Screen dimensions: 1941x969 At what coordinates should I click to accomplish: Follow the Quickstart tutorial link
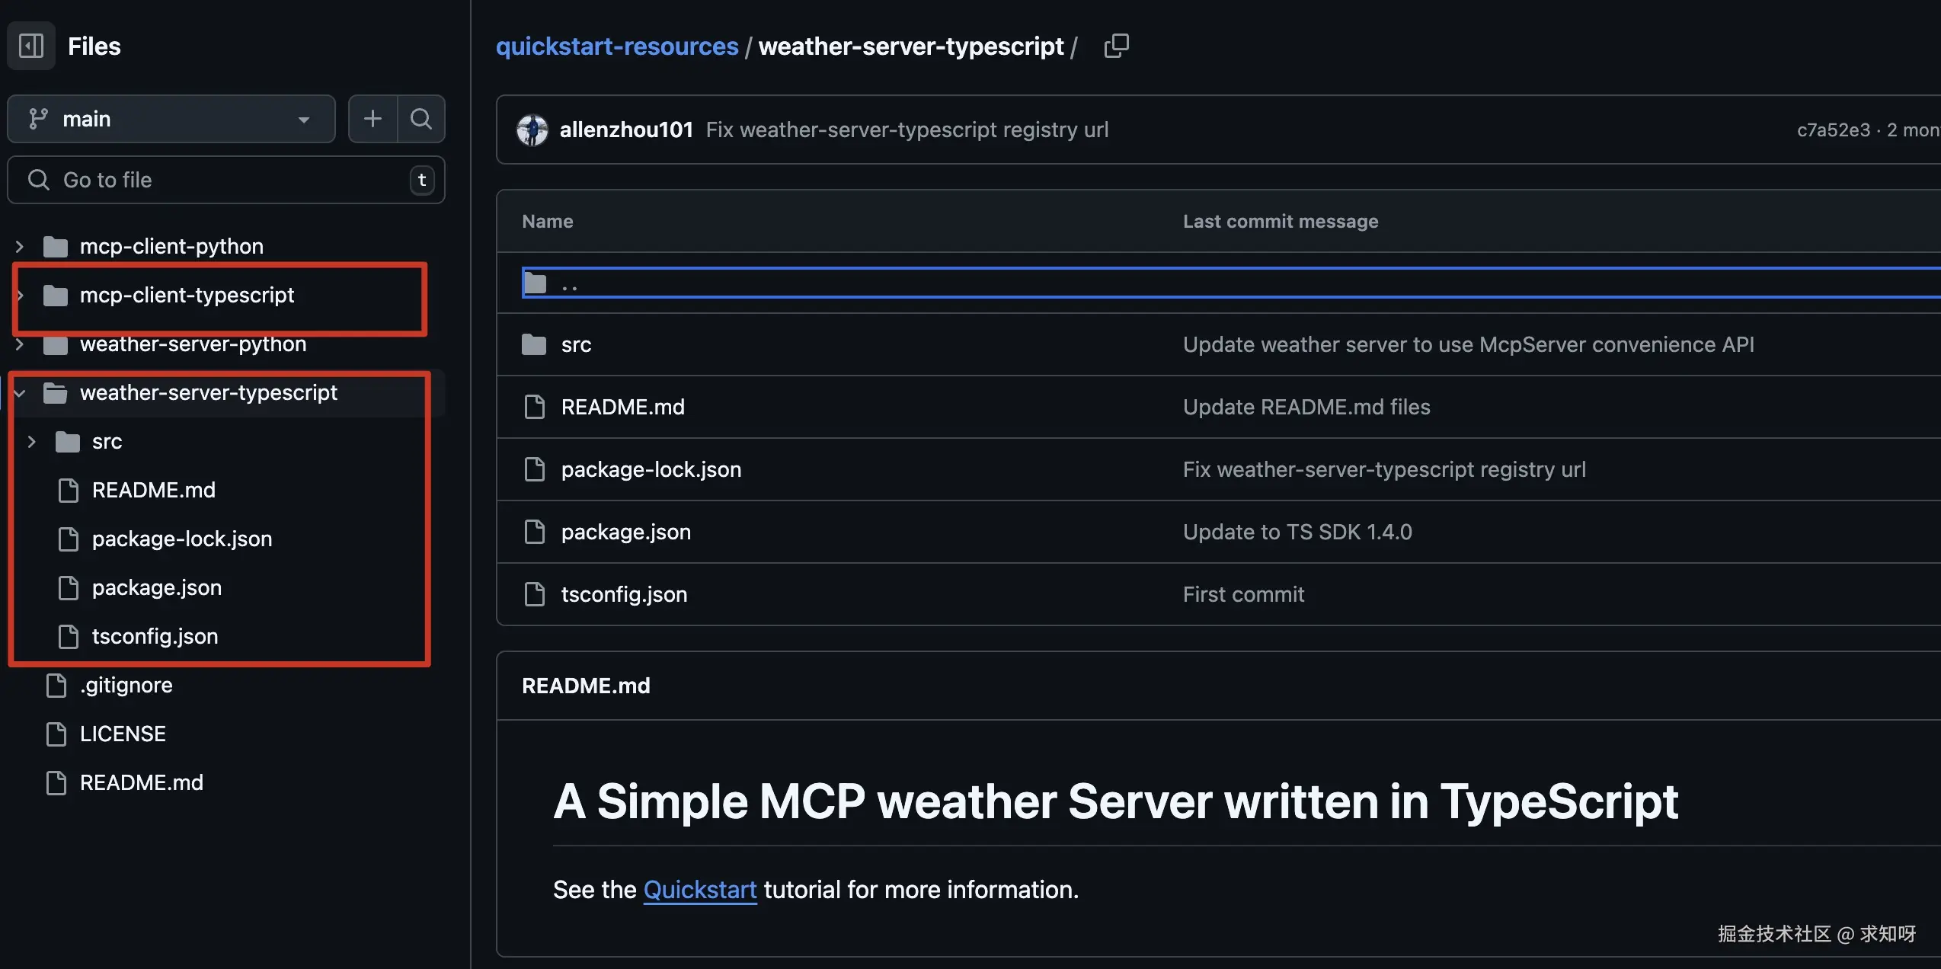699,889
